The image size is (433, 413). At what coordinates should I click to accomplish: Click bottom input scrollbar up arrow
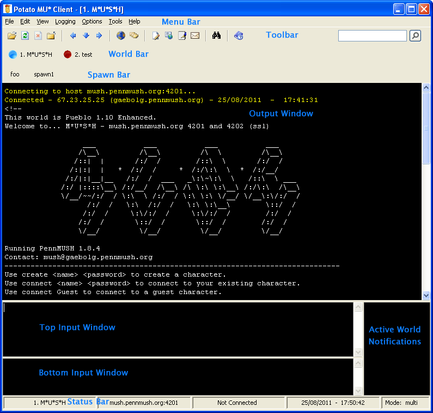(358, 363)
